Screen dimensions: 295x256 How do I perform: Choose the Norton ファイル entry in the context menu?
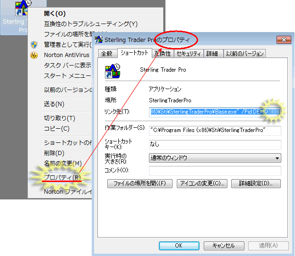[68, 191]
